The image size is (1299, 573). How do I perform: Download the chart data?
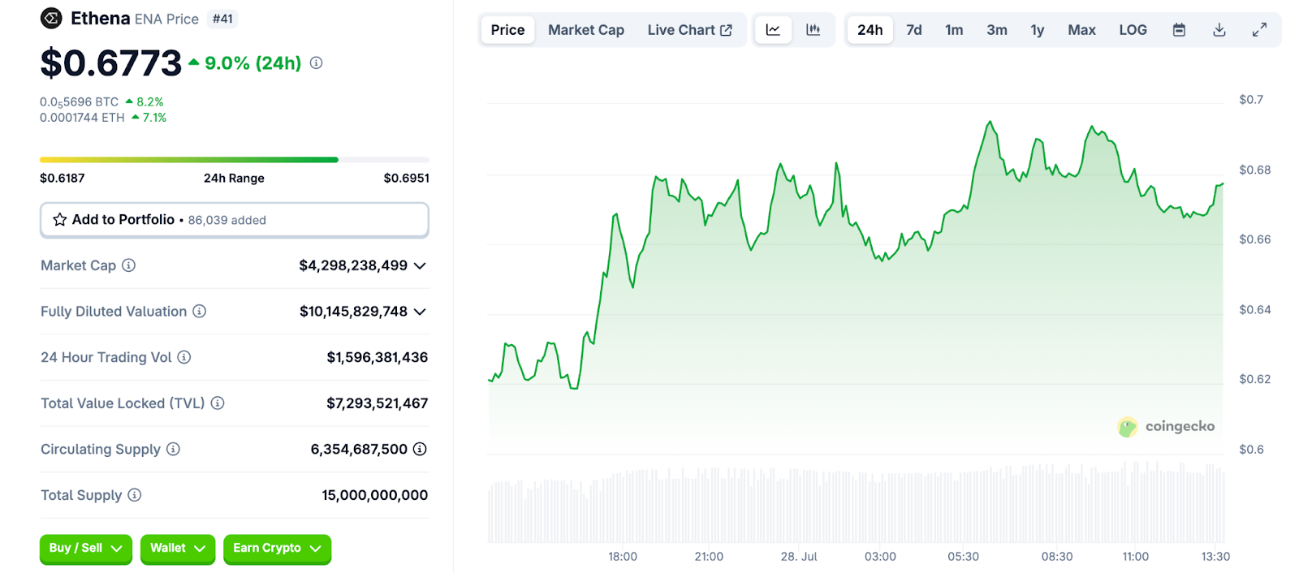coord(1219,30)
